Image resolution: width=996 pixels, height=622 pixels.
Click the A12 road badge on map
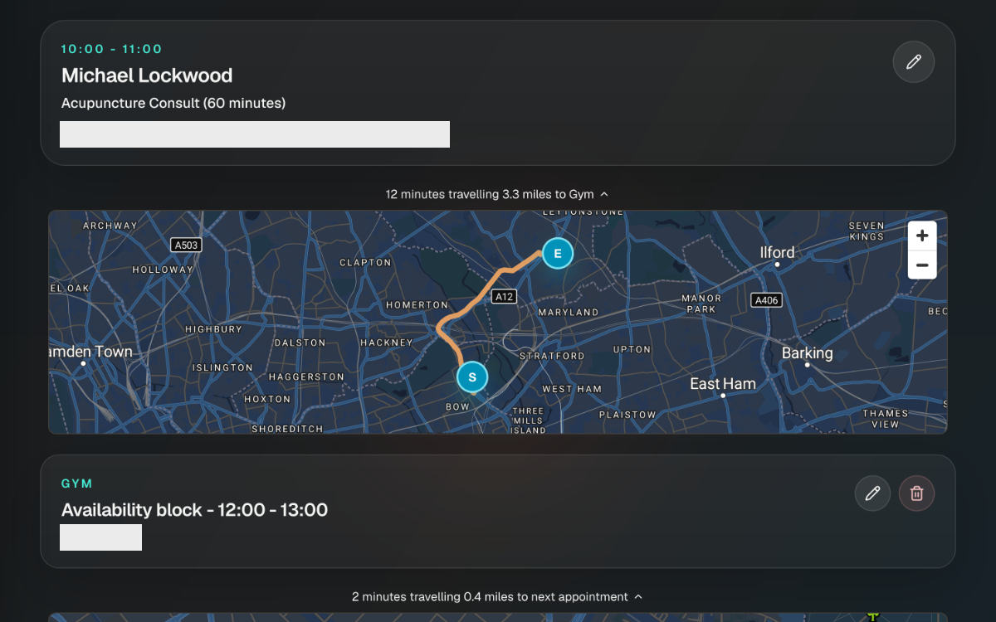point(504,296)
